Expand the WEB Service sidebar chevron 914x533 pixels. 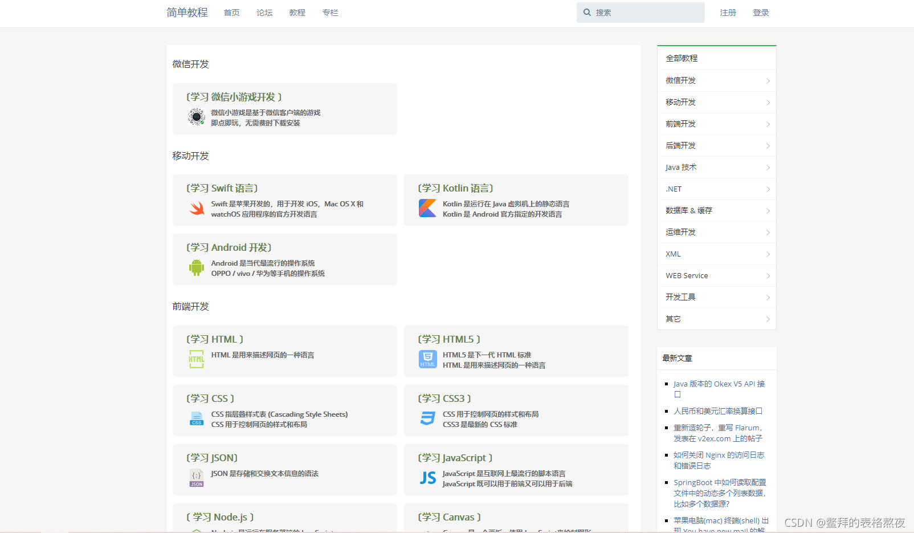point(768,276)
